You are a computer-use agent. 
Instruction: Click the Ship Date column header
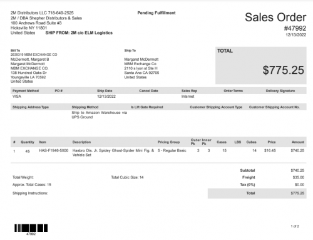pyautogui.click(x=105, y=91)
